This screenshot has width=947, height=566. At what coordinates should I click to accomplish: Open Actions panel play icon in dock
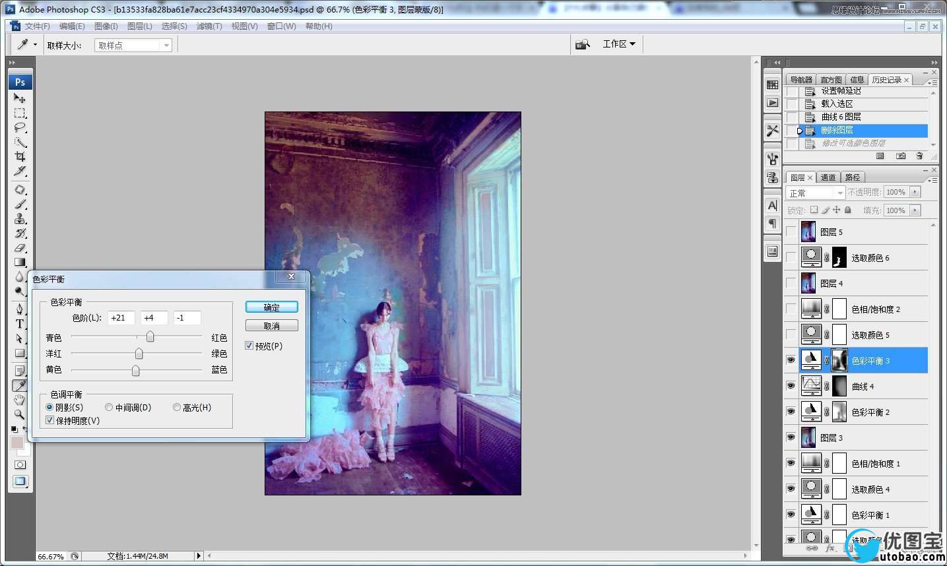pos(772,103)
